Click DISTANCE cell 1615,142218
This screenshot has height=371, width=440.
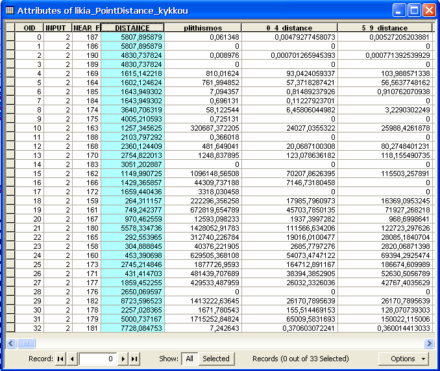pos(132,73)
